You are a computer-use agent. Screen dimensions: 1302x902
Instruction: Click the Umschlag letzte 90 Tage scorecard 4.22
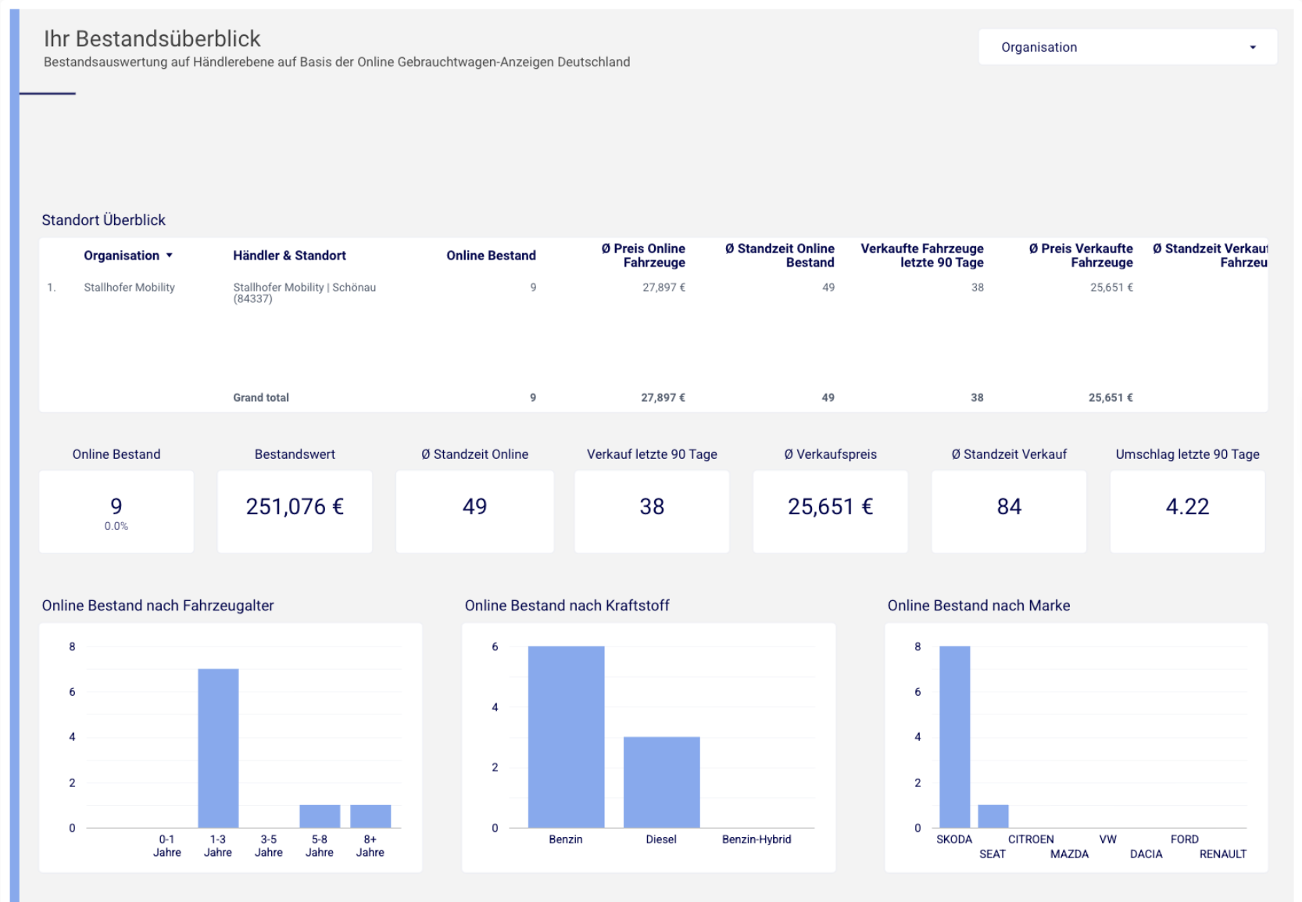click(x=1187, y=511)
